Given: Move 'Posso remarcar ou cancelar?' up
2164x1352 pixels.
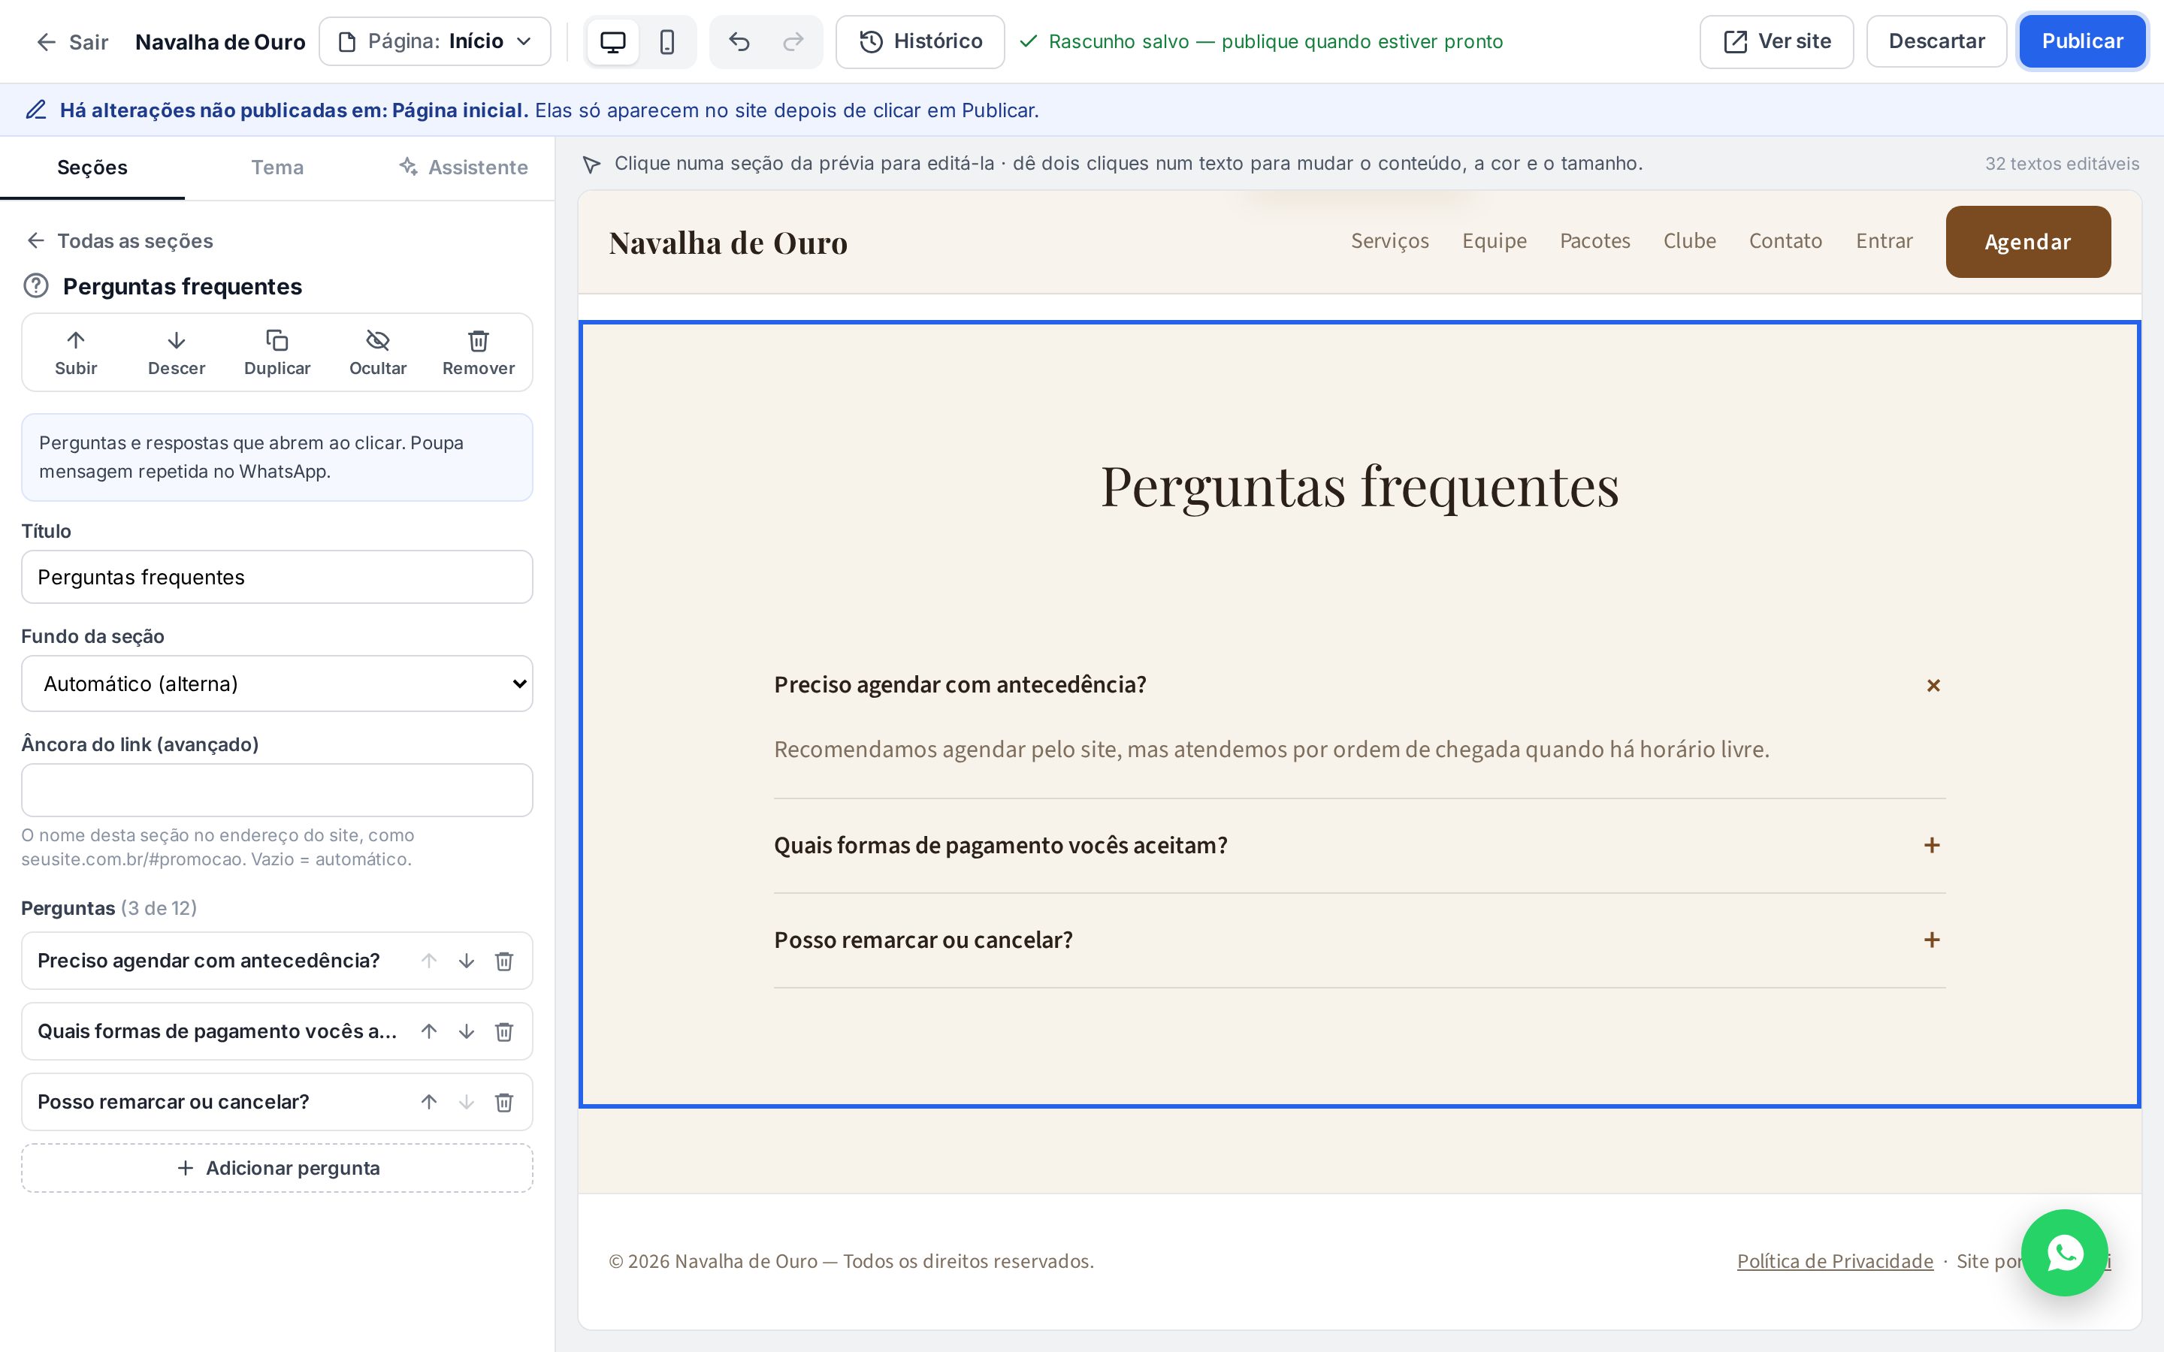Looking at the screenshot, I should pyautogui.click(x=429, y=1102).
